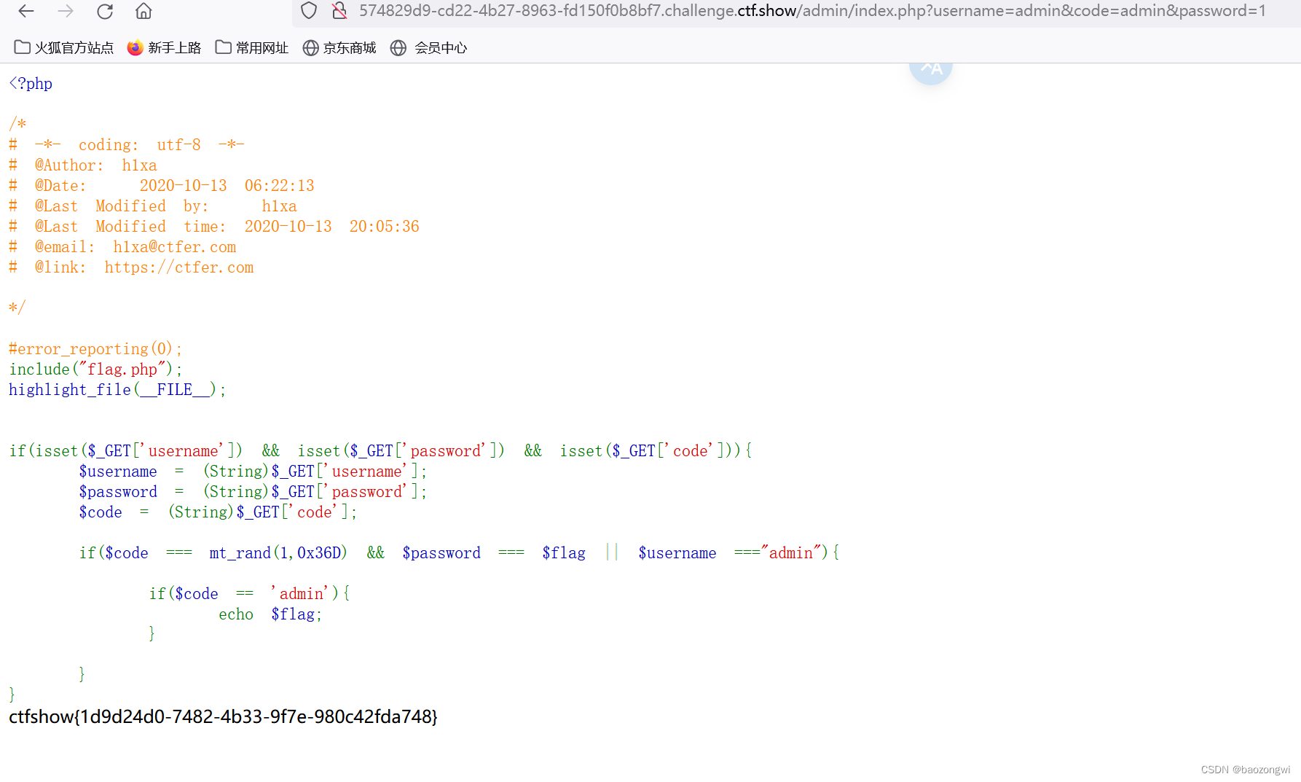
Task: Click the 会员中心 globe icon
Action: [398, 47]
